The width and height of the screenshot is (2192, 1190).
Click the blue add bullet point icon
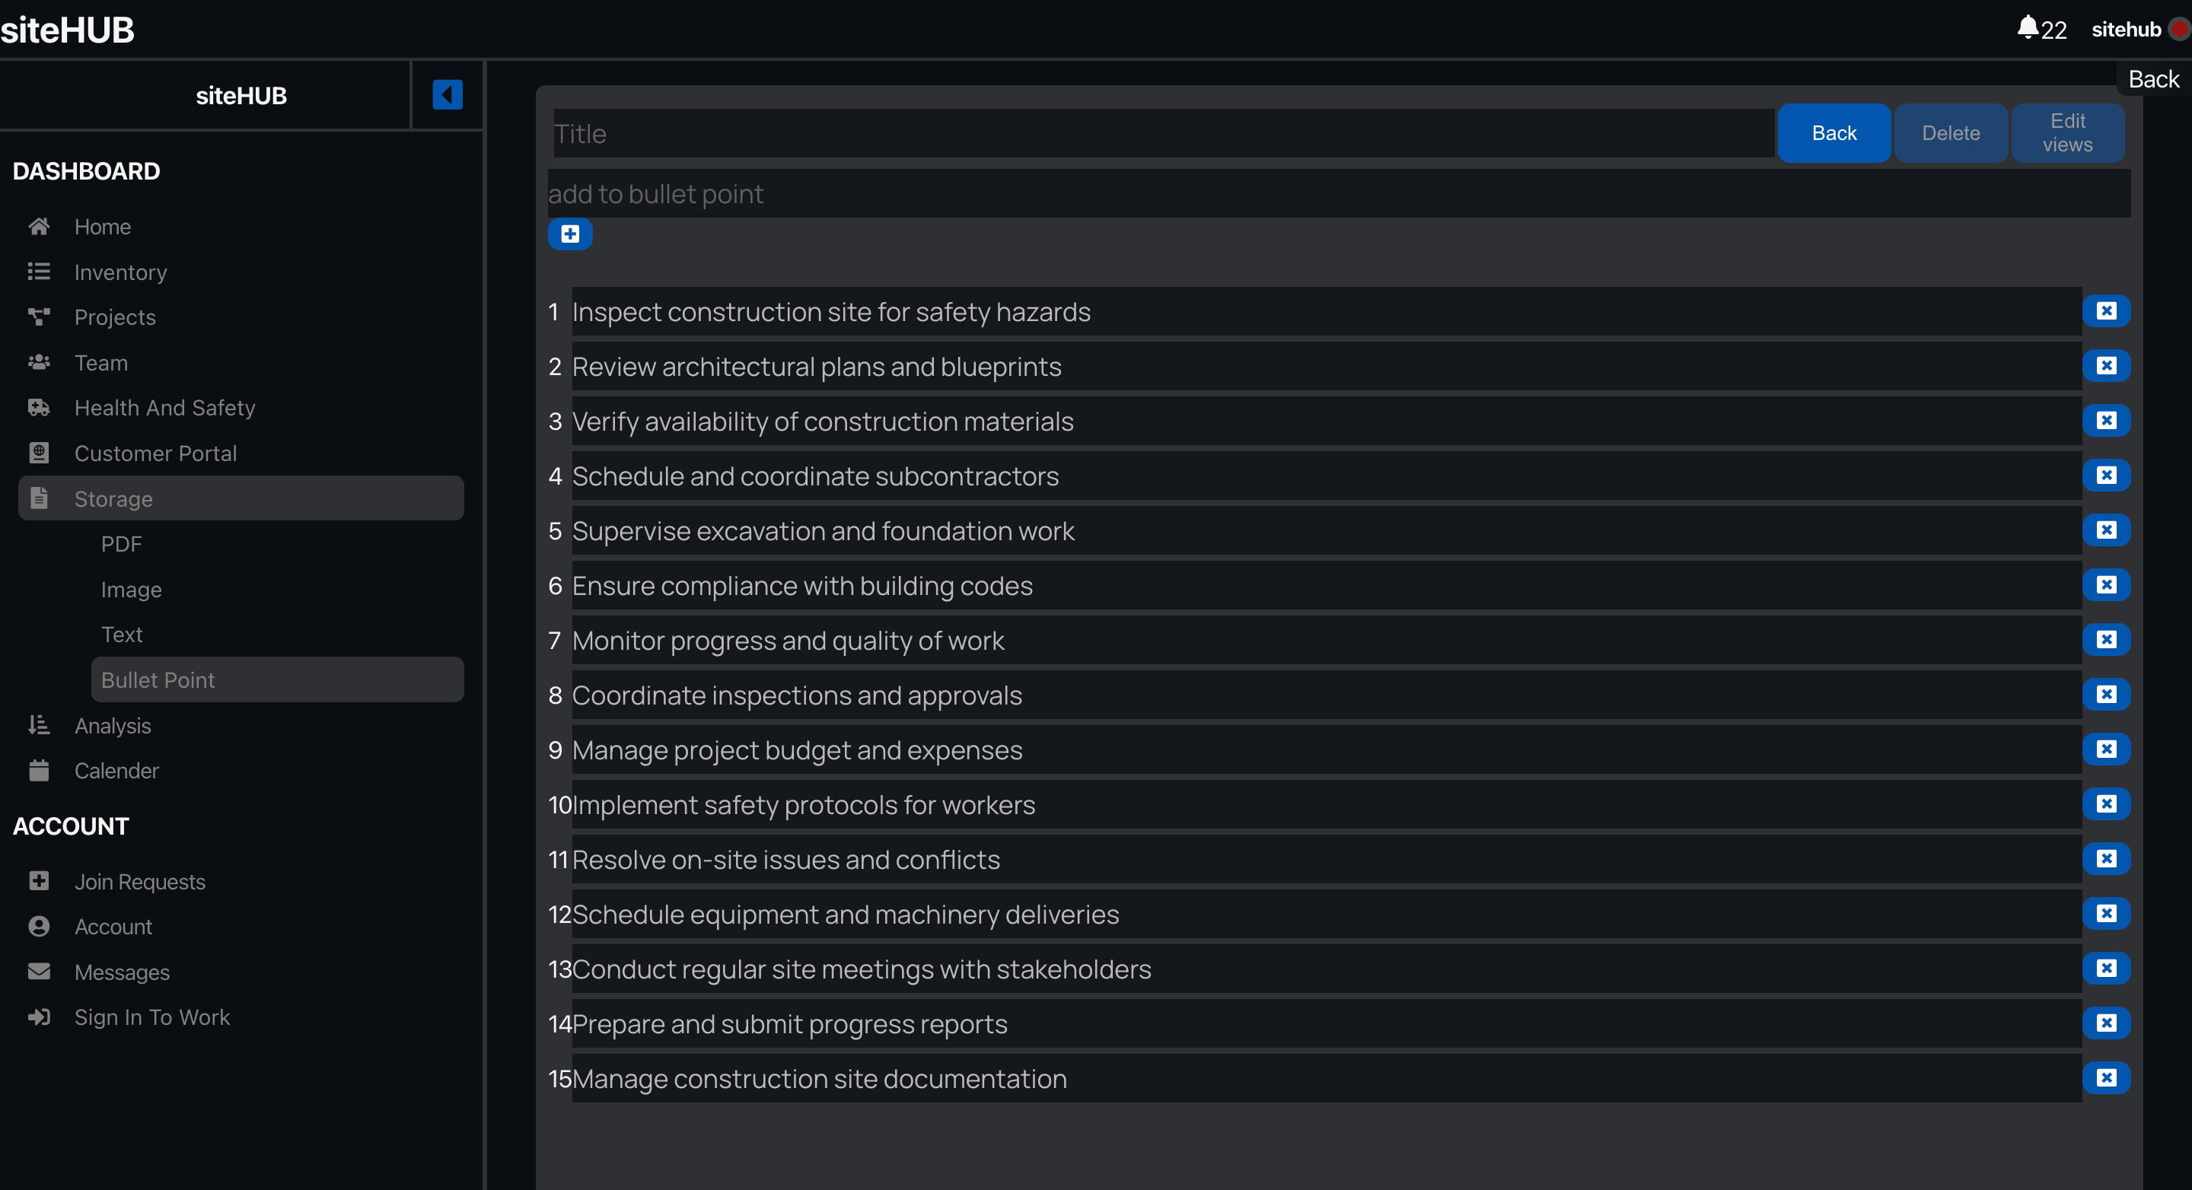(570, 233)
